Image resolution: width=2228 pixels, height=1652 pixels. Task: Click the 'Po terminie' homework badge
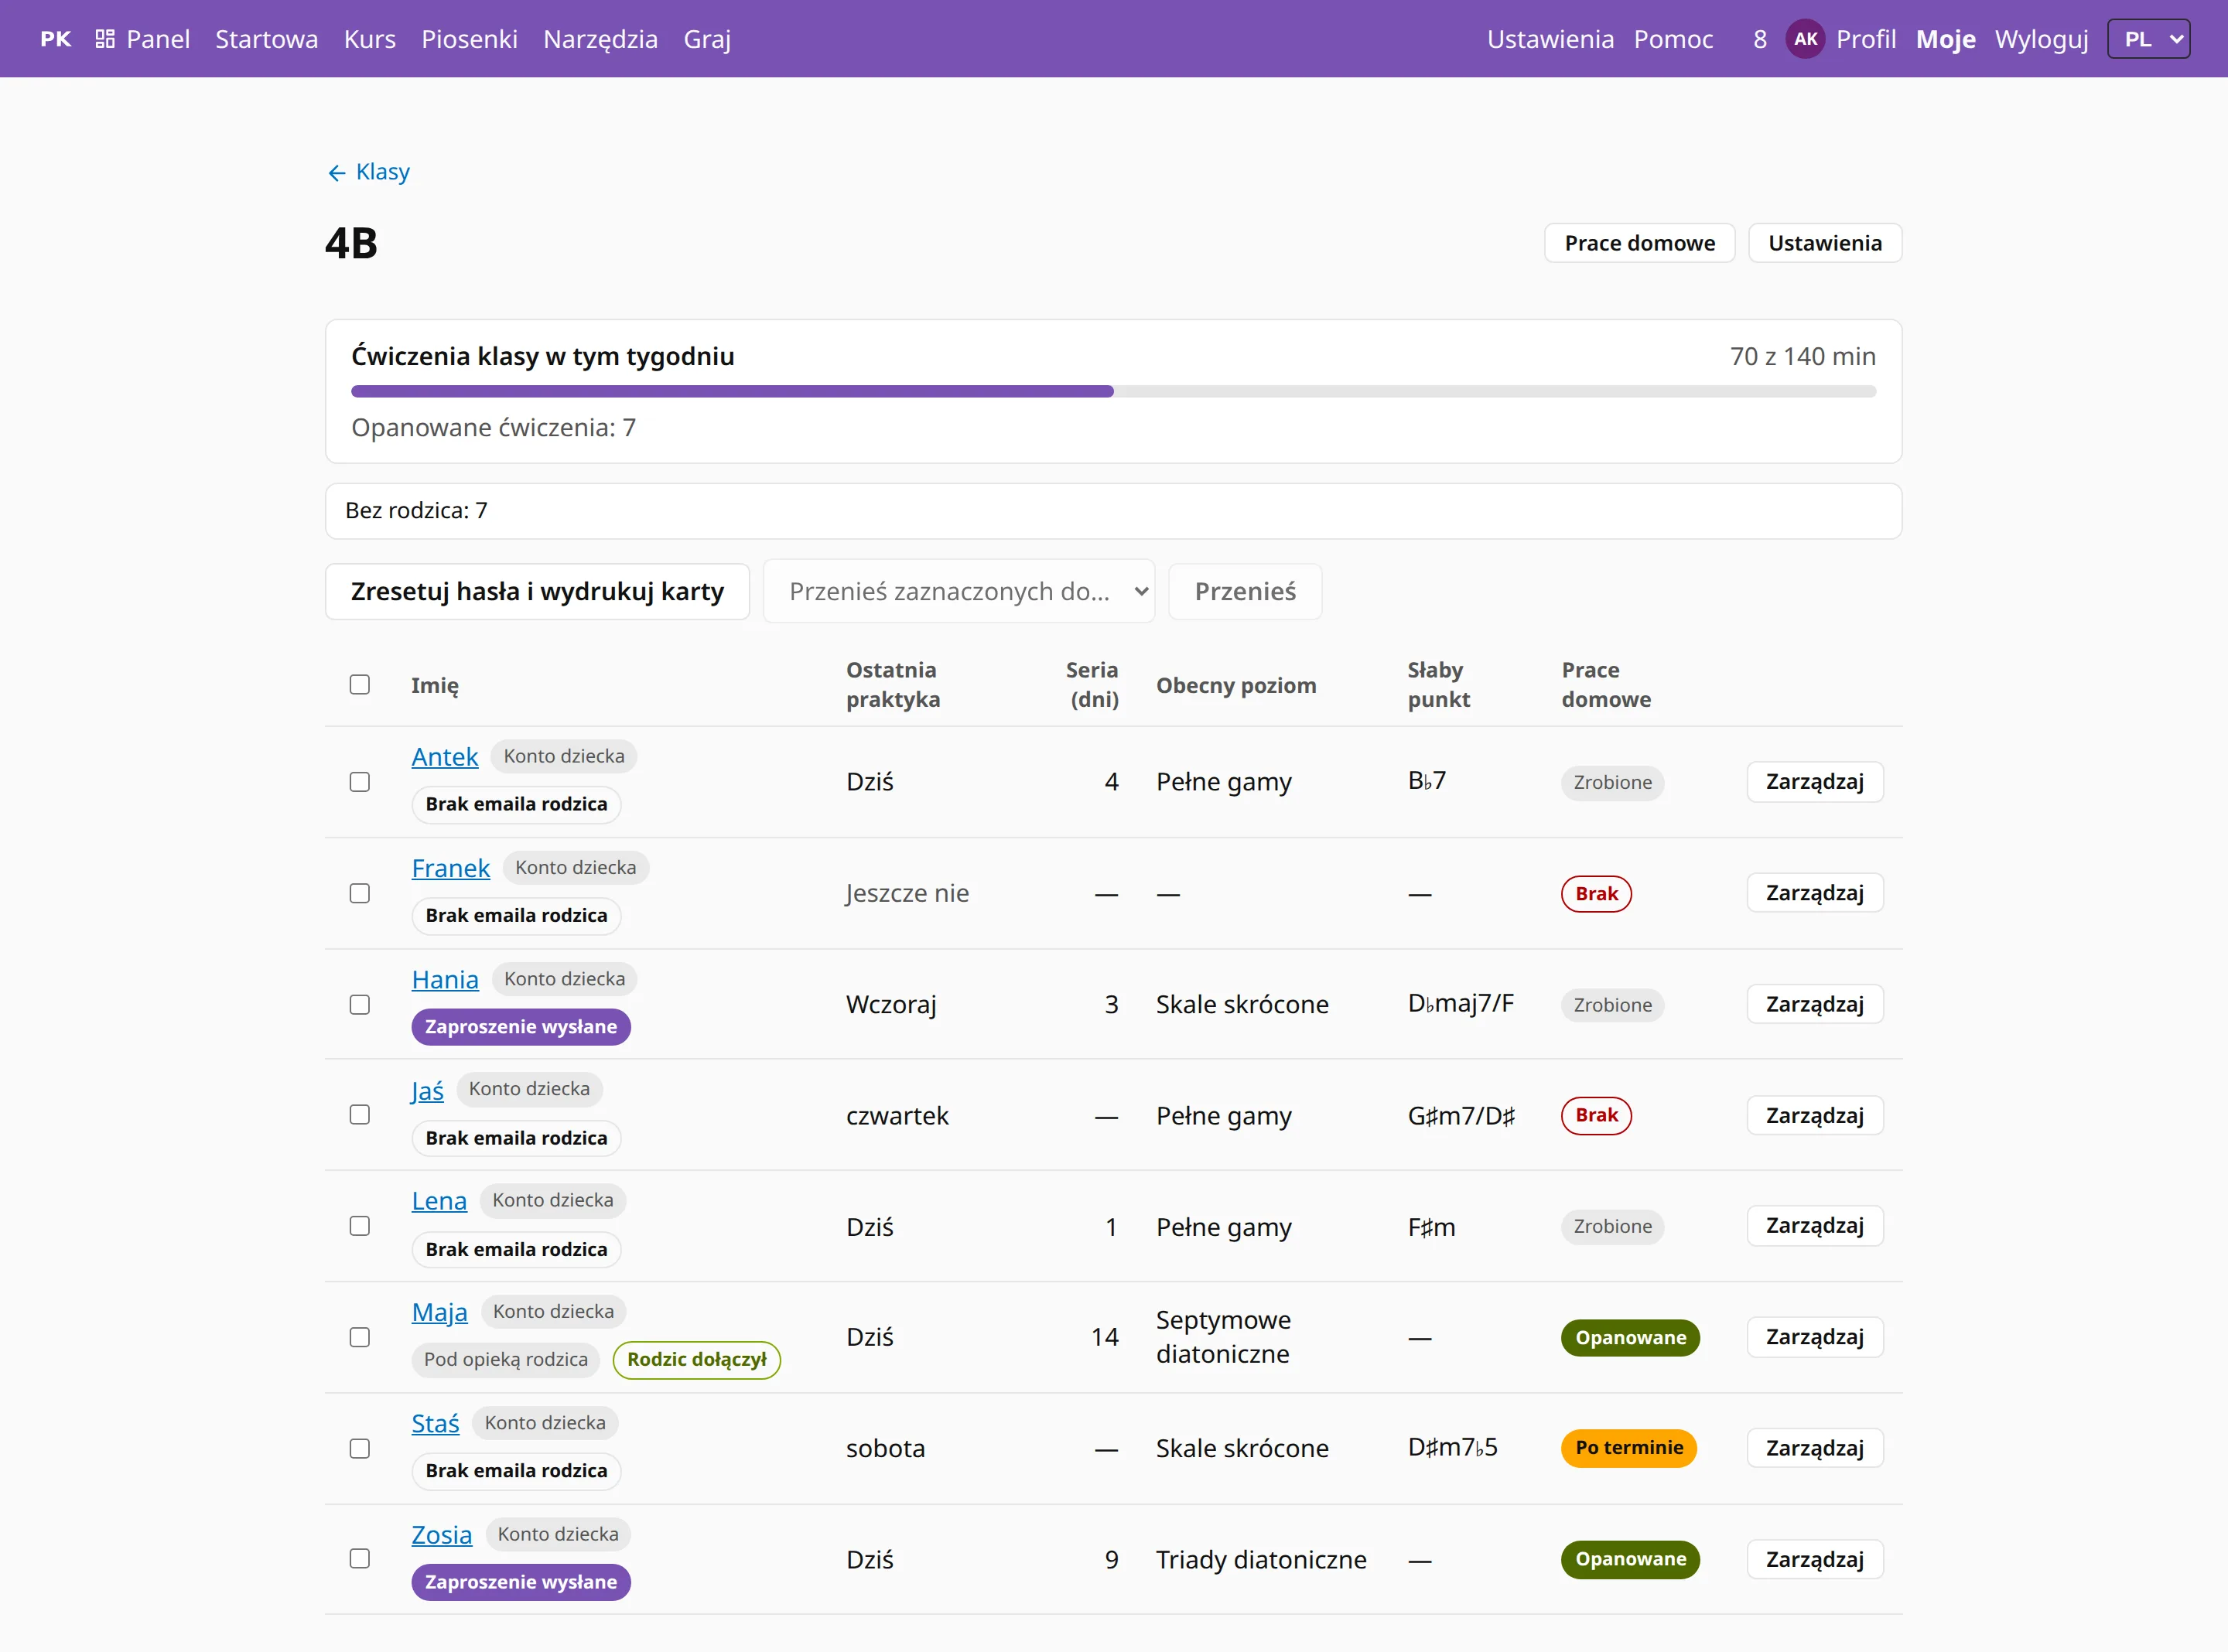[x=1628, y=1448]
